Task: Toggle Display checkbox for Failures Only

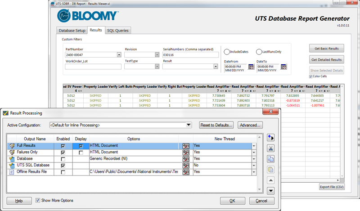Action: (x=81, y=153)
